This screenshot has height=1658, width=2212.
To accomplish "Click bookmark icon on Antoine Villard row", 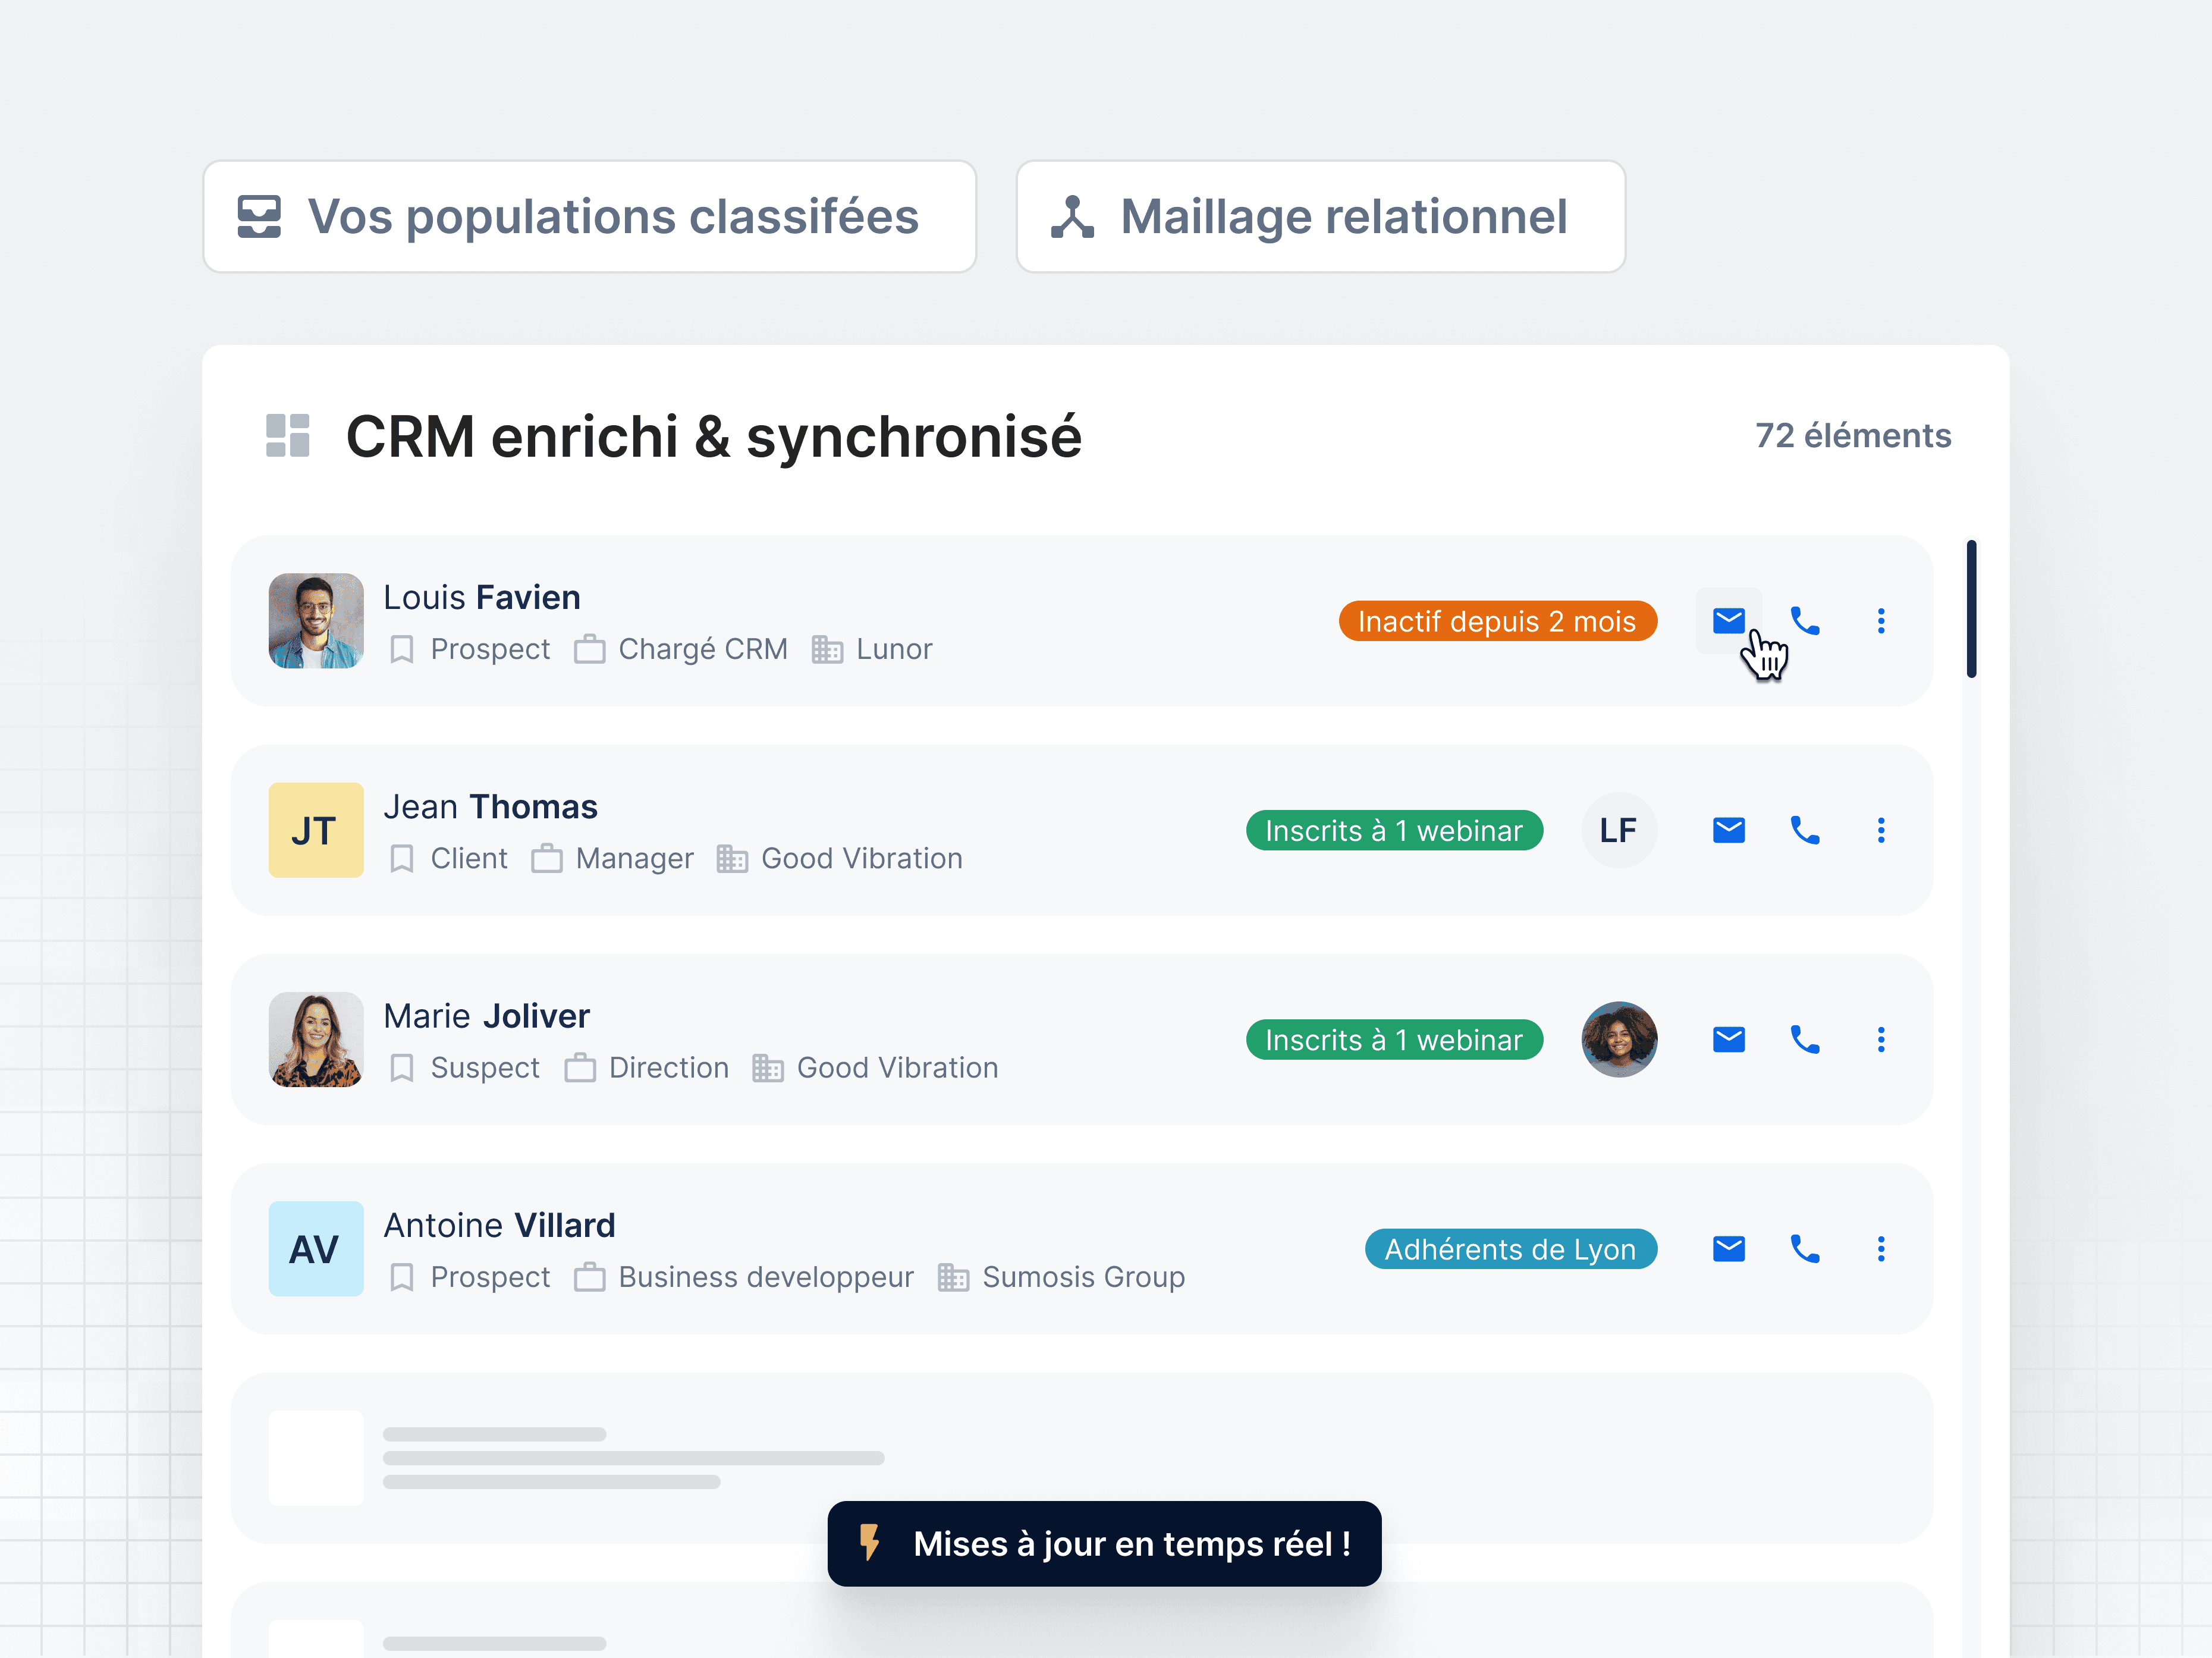I will pos(401,1276).
